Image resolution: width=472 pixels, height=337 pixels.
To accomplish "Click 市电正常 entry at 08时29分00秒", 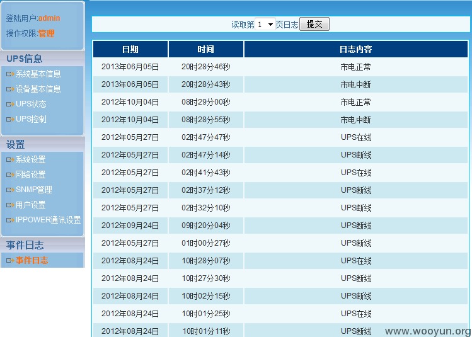I will [356, 102].
